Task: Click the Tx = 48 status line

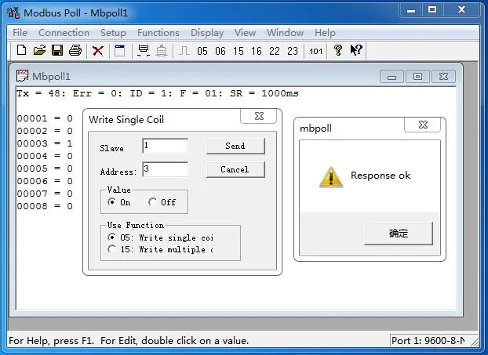Action: pos(158,93)
